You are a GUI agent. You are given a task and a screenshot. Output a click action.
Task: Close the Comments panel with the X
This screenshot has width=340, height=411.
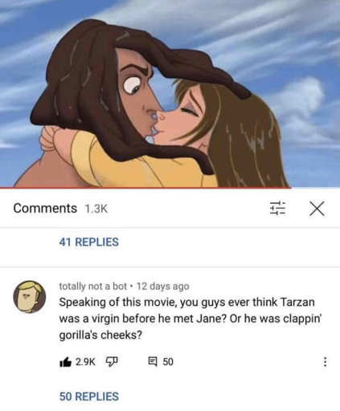pyautogui.click(x=317, y=208)
